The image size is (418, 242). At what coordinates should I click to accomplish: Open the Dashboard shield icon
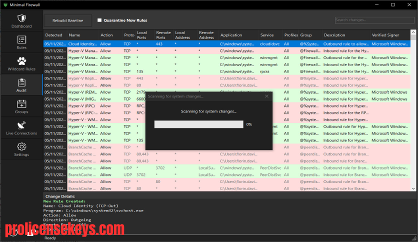pyautogui.click(x=21, y=18)
